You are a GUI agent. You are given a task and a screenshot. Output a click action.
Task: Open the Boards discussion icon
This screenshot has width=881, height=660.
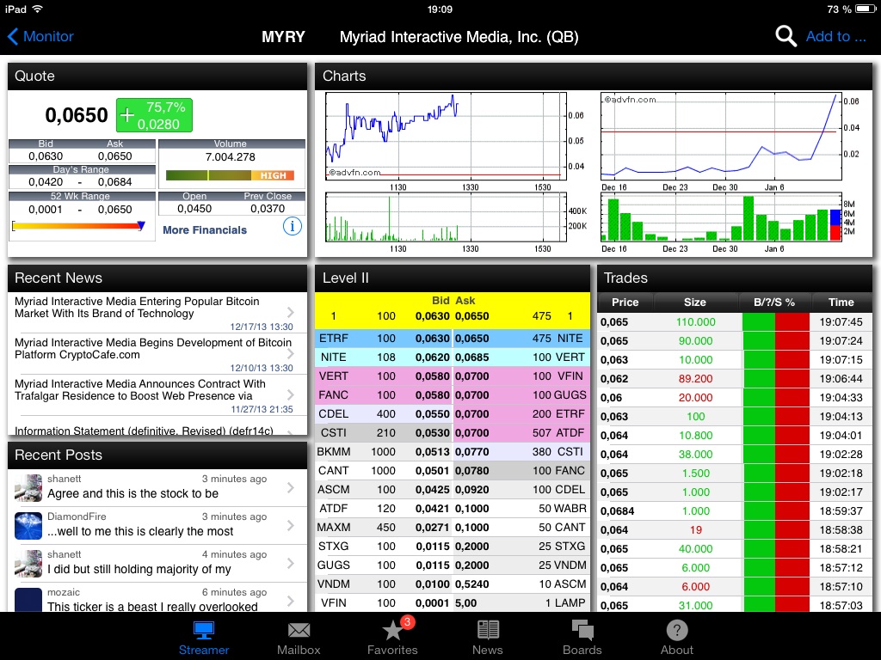[x=582, y=632]
